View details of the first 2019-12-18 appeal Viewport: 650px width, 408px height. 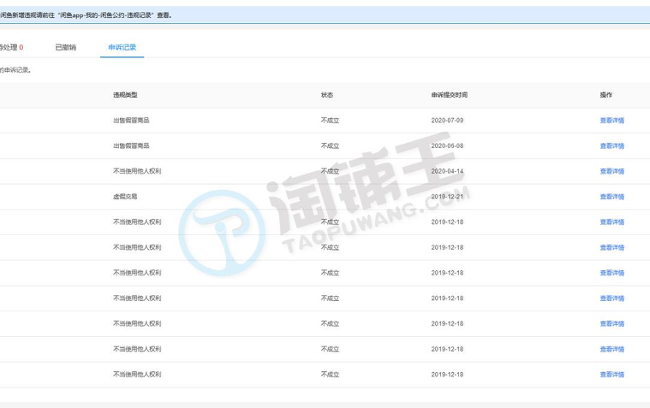click(611, 222)
